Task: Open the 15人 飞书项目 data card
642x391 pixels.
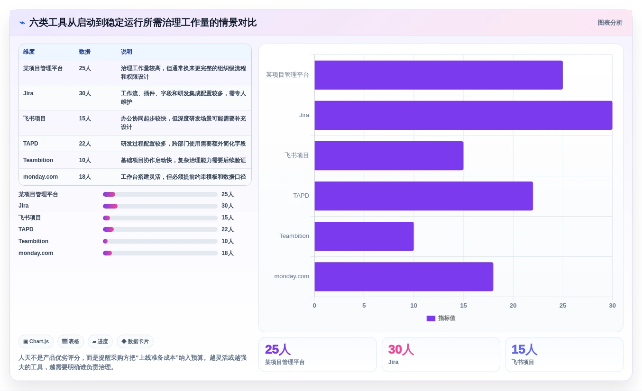Action: (x=564, y=355)
